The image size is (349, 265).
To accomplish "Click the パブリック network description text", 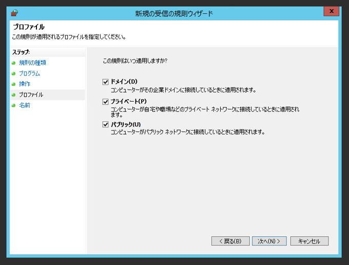I will click(188, 132).
